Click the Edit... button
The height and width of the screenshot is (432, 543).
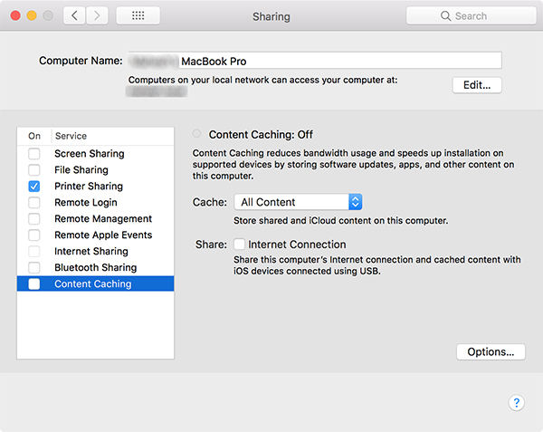click(x=477, y=85)
